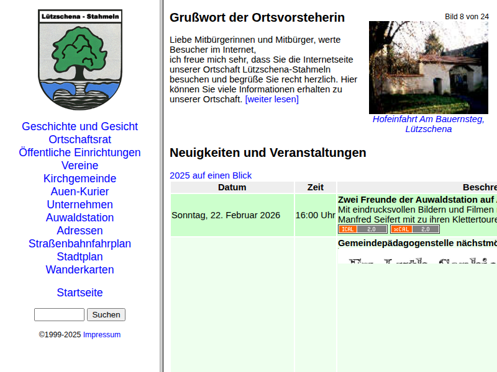Navigate to Vereine page
The image size is (497, 372).
point(80,166)
